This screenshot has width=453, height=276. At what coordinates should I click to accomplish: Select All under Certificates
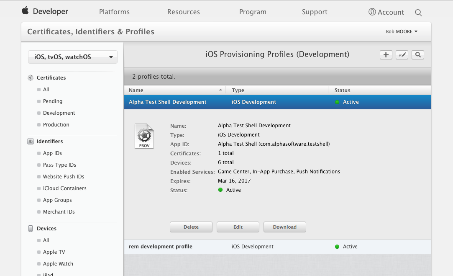coord(46,89)
